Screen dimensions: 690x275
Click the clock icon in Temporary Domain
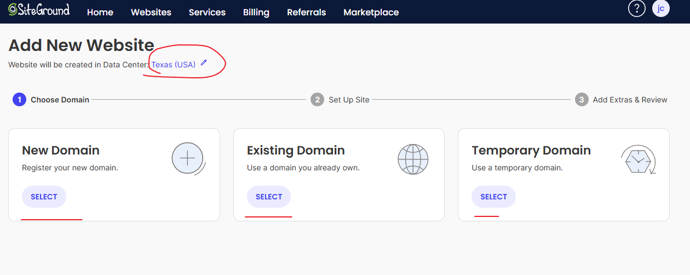(638, 159)
